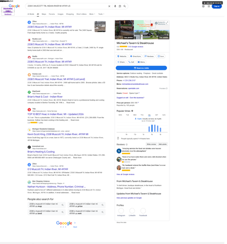Click the Directions button
Image resolution: width=227 pixels, height=244 pixels.
coord(135,56)
